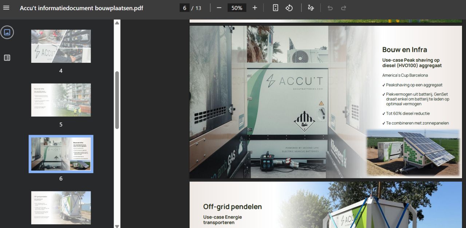Click the zoom out minus button

coord(219,8)
